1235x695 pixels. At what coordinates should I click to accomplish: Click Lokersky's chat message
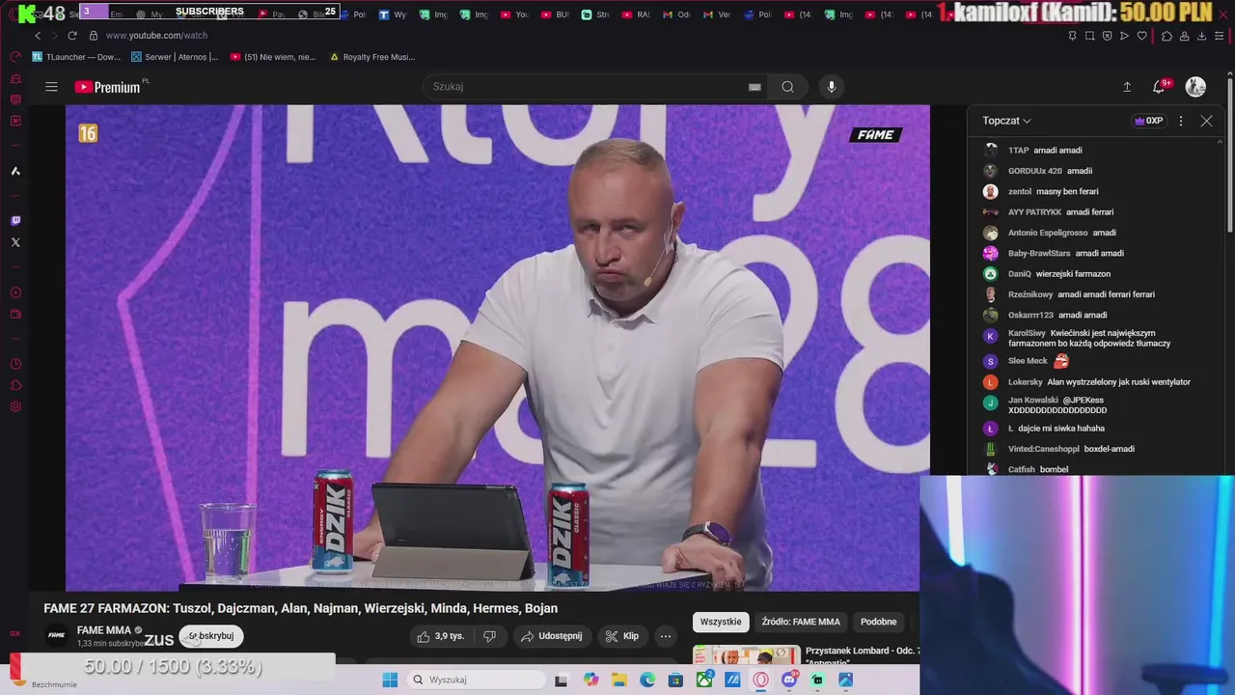(x=1118, y=382)
